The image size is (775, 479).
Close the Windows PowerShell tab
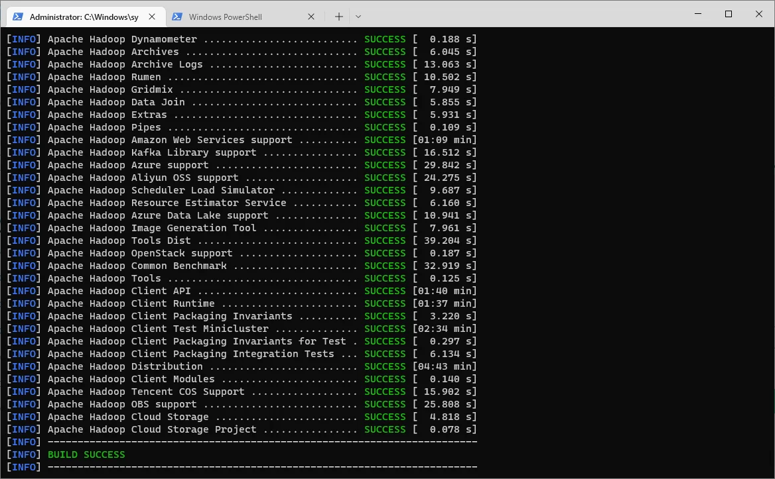click(x=312, y=17)
